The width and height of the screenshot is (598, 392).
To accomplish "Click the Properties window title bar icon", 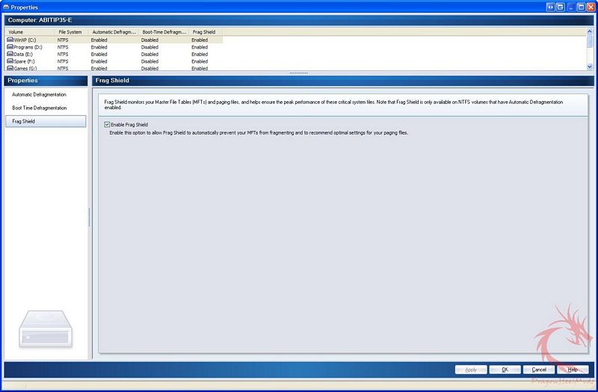I will 6,7.
